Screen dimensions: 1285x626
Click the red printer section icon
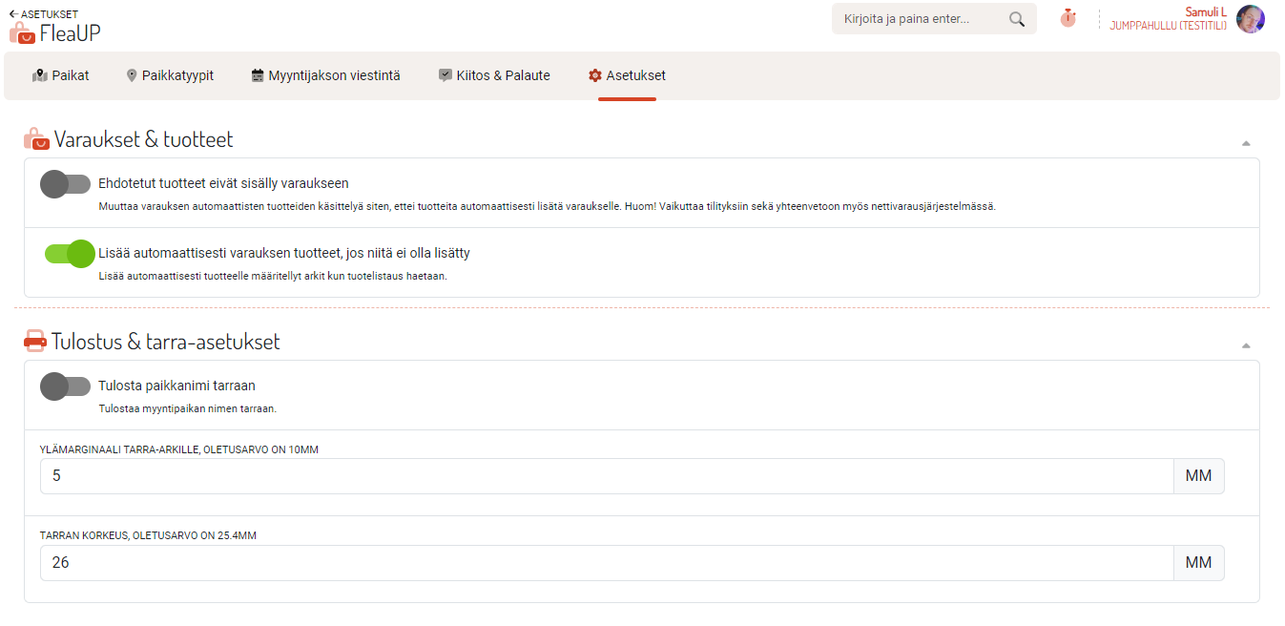pyautogui.click(x=35, y=342)
